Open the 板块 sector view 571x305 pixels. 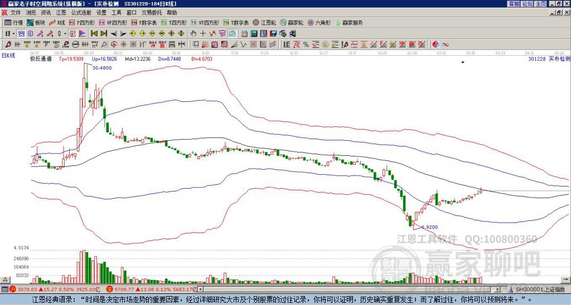point(36,22)
